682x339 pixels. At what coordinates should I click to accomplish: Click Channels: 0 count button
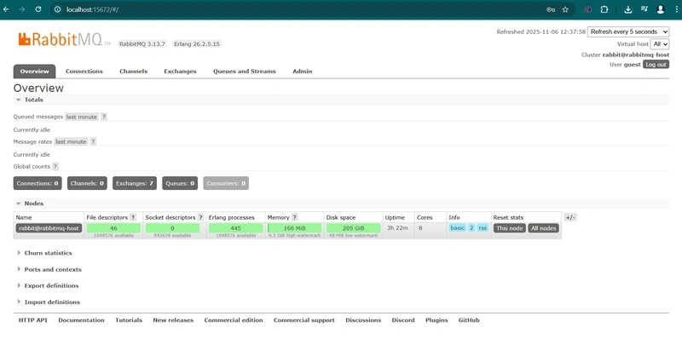[x=88, y=183]
